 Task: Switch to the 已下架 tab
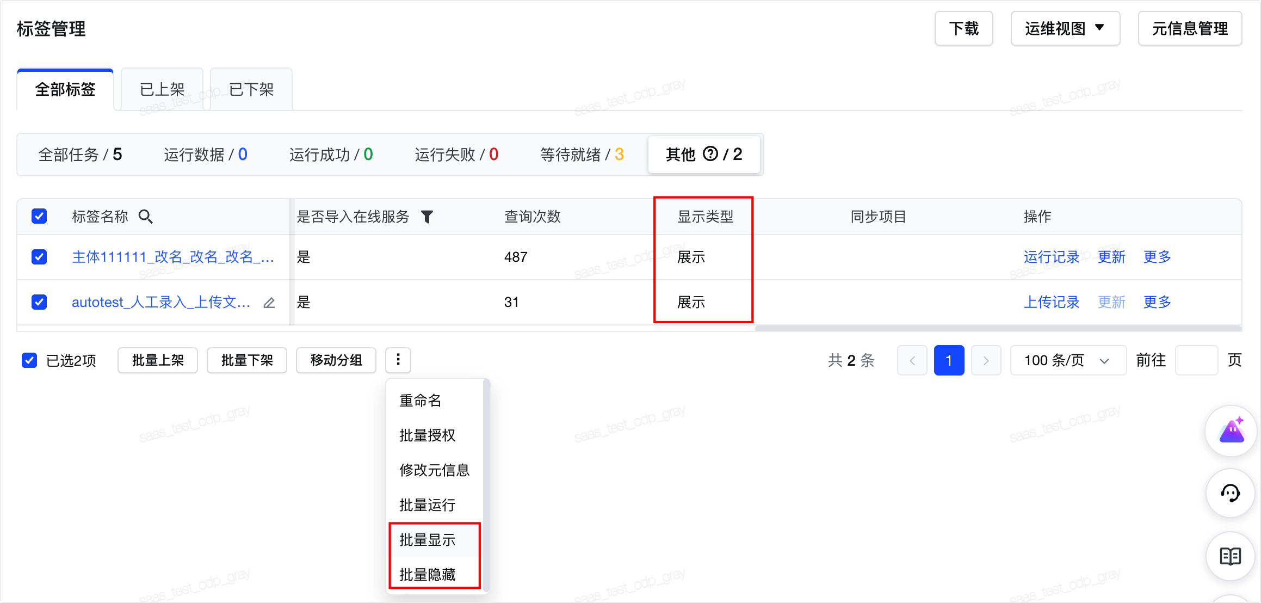click(x=251, y=89)
